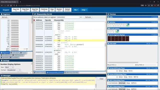Click the Reload button in the toolbar
160x90 pixels.
pos(67,10)
